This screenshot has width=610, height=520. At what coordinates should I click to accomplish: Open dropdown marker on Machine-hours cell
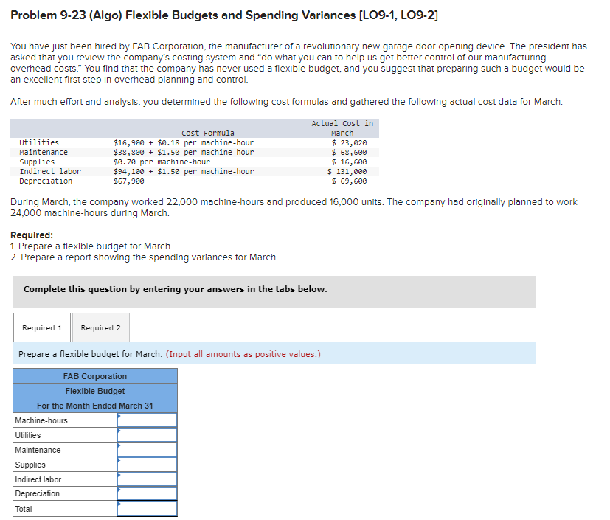coord(119,416)
